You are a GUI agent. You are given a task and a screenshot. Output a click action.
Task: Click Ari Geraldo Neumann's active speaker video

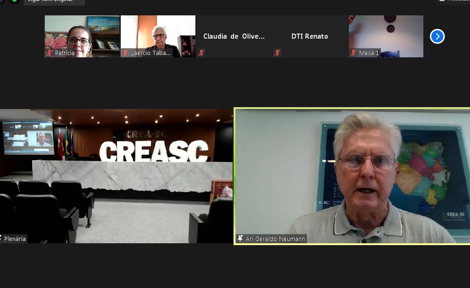[352, 177]
